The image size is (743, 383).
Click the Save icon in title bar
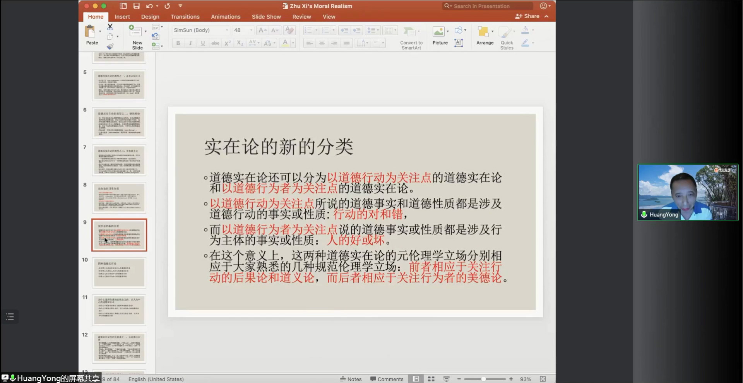click(x=136, y=6)
